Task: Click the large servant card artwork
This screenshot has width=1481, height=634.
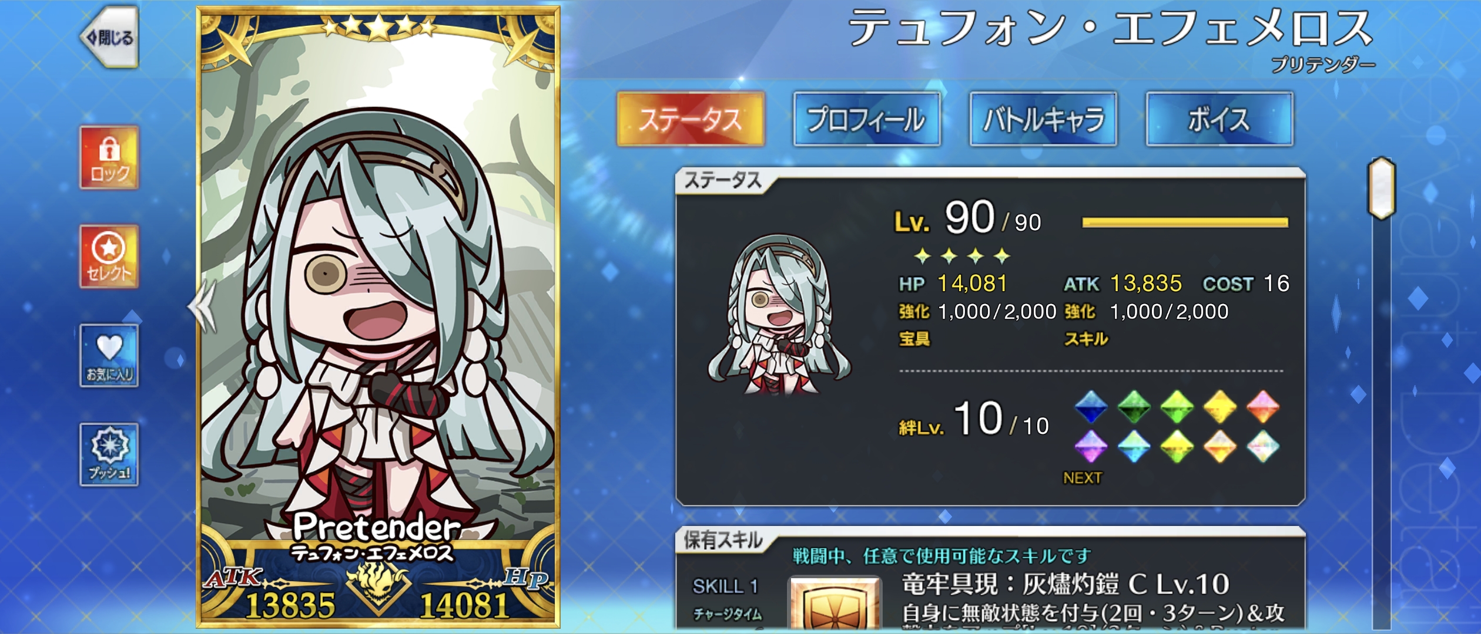Action: pyautogui.click(x=378, y=317)
